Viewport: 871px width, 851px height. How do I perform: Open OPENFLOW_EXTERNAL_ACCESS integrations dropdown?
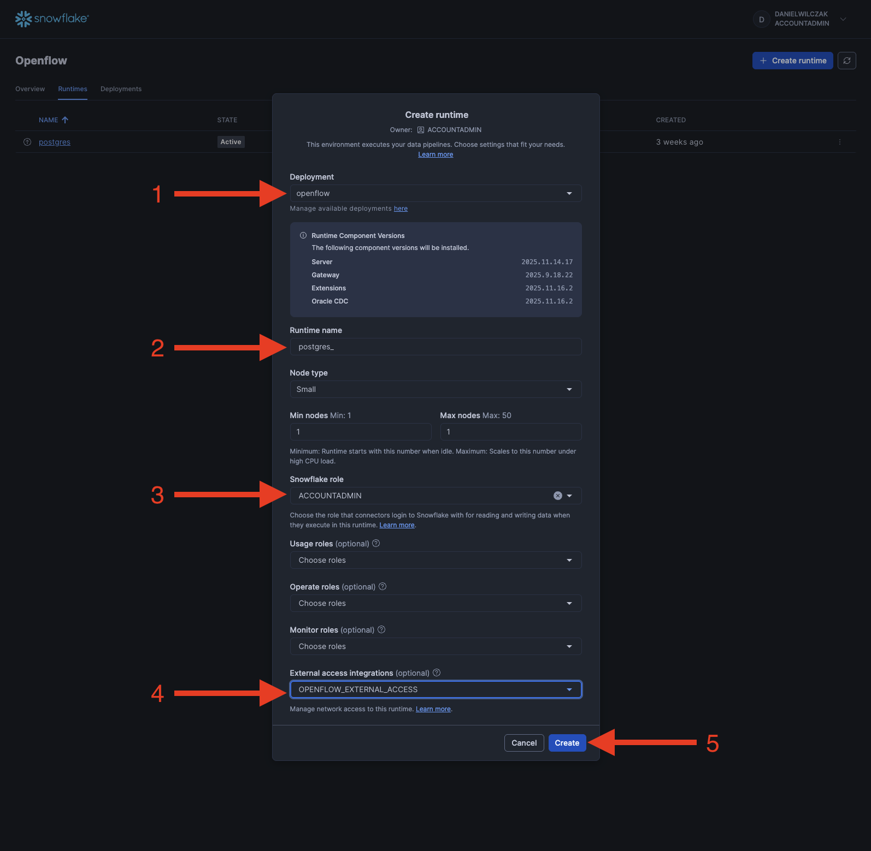point(435,689)
